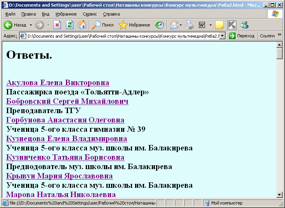Open the Избранное menu
285x208 pixels.
(x=66, y=14)
